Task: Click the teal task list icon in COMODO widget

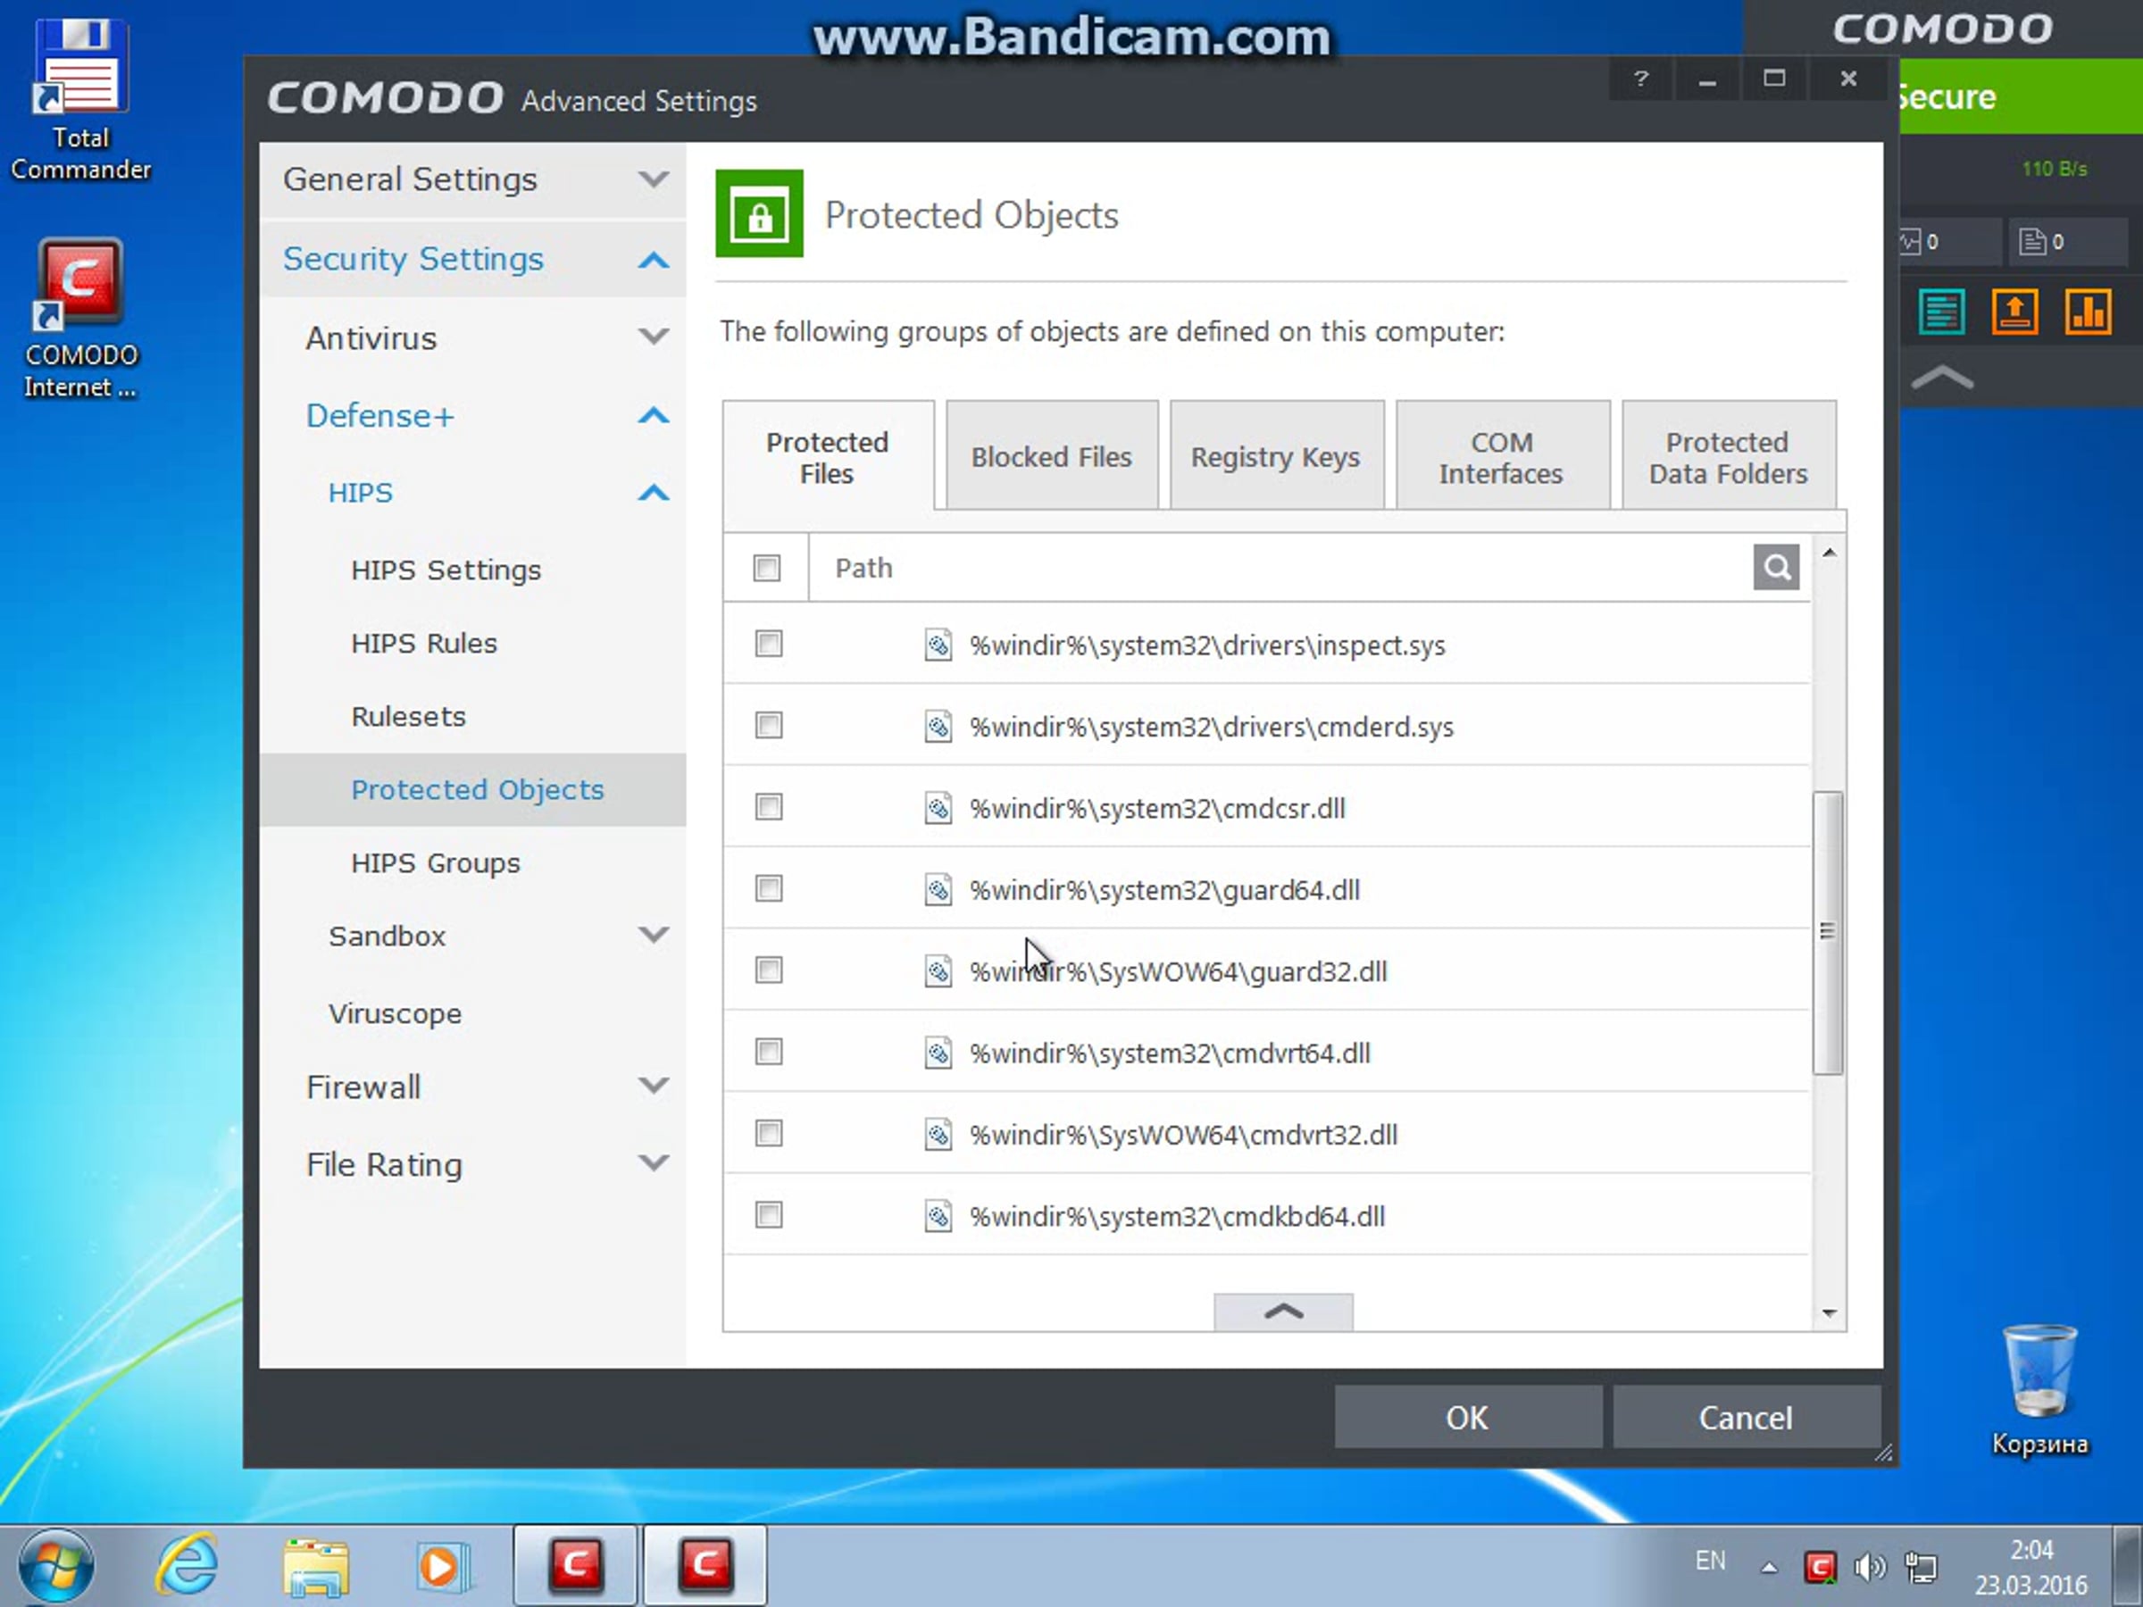Action: (1940, 312)
